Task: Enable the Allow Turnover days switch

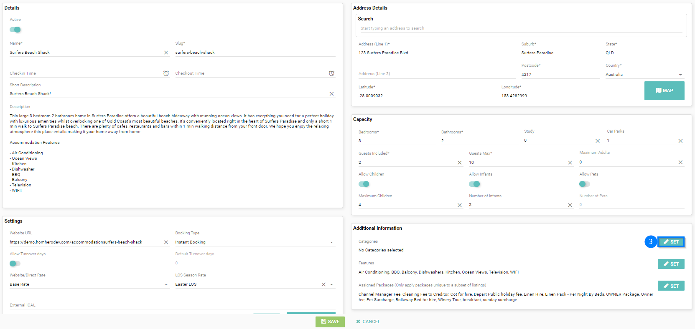Action: pyautogui.click(x=15, y=264)
